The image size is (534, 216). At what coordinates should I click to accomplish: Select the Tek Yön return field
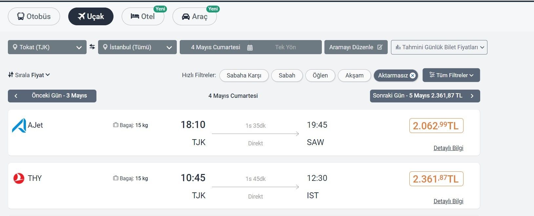coord(285,47)
